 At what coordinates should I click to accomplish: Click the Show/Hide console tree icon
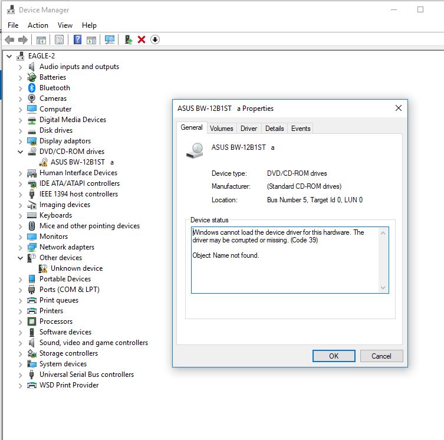pos(41,40)
